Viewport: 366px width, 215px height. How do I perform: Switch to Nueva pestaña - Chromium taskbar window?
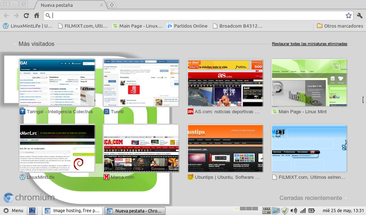point(135,211)
